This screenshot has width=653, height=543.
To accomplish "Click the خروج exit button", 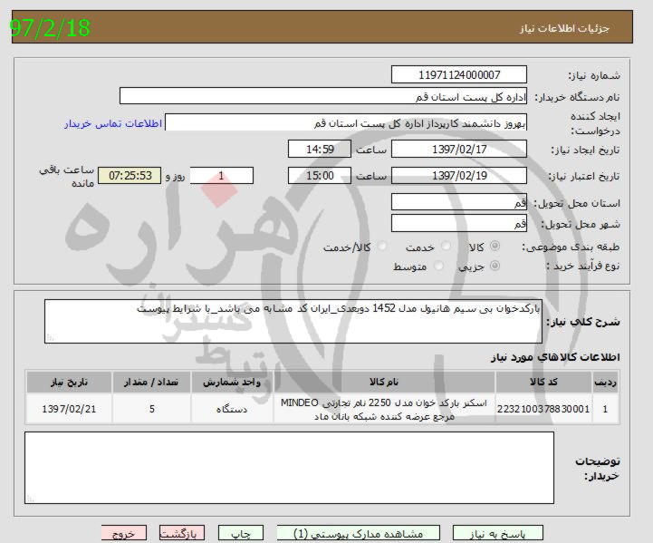I will 124,533.
